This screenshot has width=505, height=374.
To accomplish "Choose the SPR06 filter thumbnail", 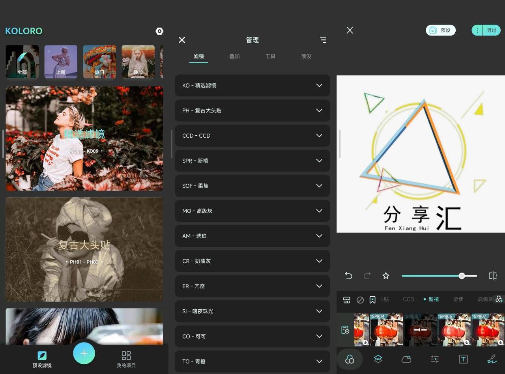I will 454,330.
